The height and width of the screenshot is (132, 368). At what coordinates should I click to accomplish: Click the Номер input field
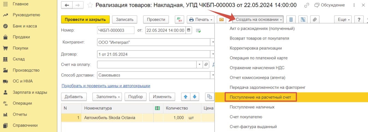click(116, 30)
